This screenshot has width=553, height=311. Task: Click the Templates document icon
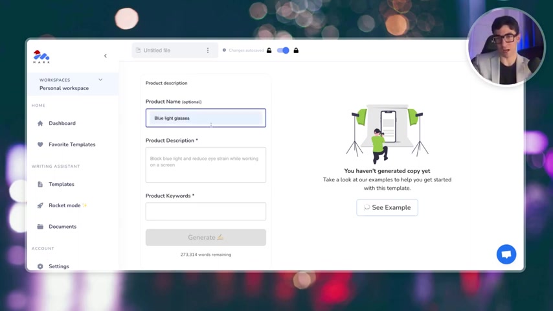(40, 184)
